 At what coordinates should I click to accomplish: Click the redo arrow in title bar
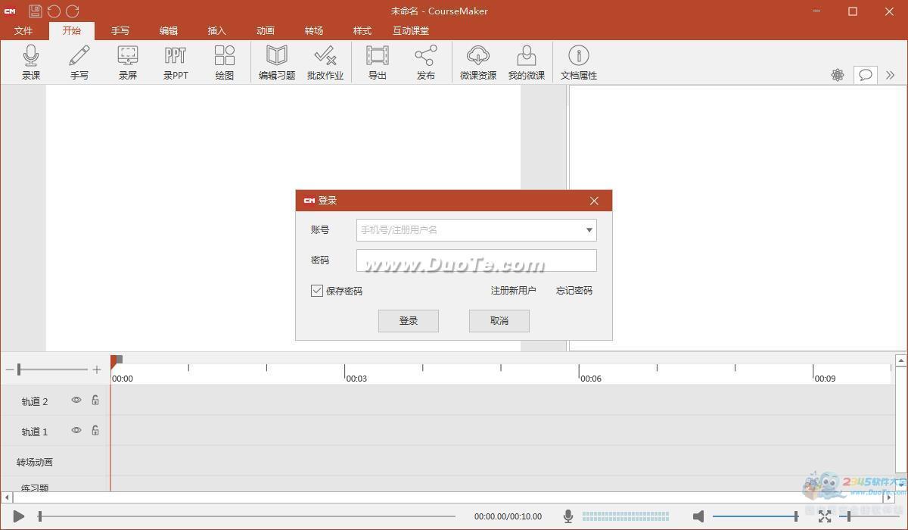click(x=73, y=11)
